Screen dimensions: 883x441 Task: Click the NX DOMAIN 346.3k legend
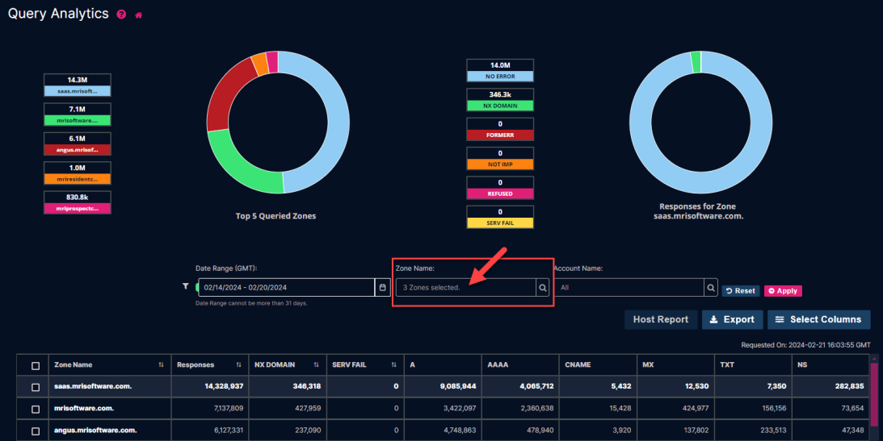coord(500,100)
